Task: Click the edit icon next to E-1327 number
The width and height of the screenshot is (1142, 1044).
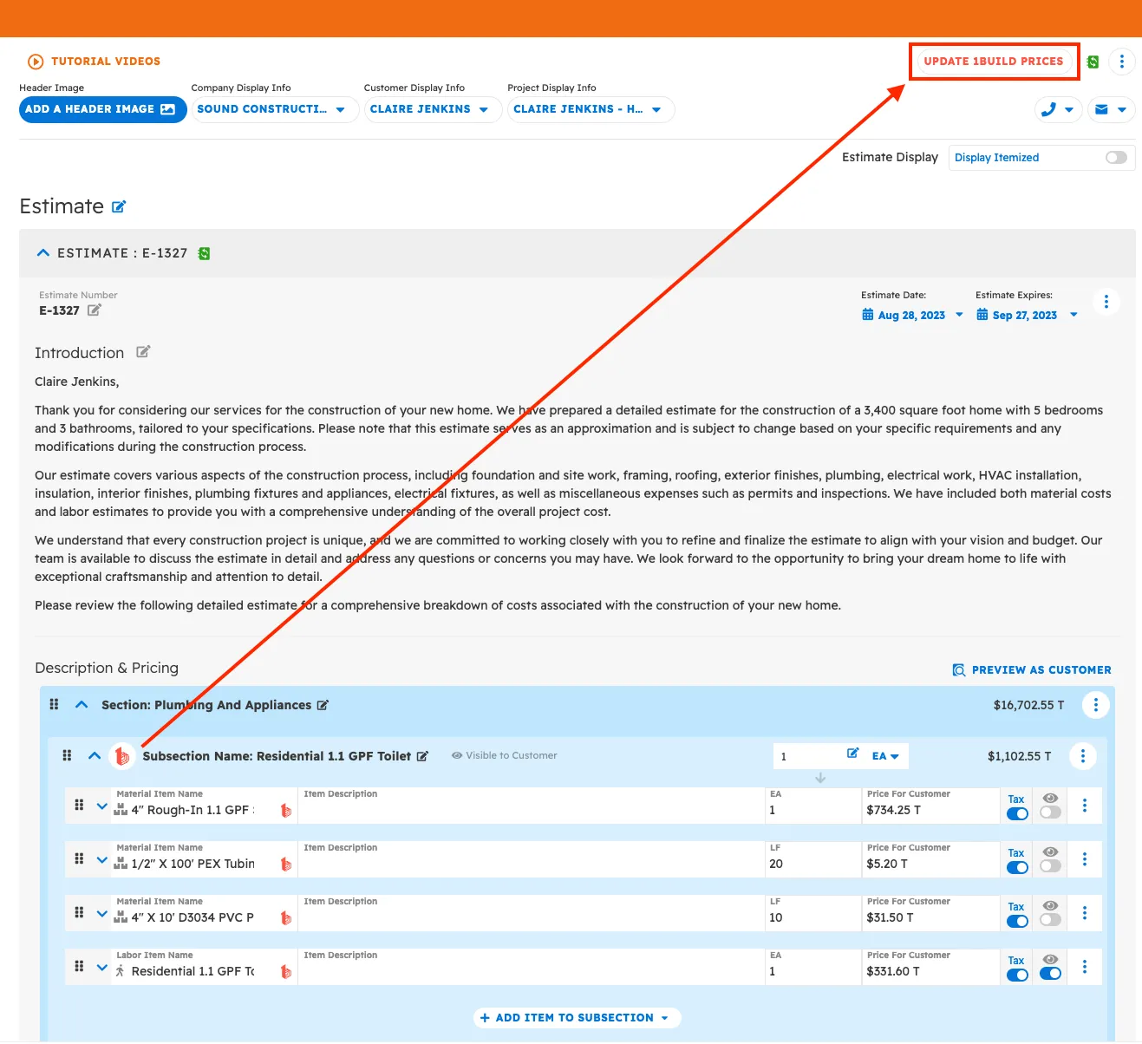Action: (94, 310)
